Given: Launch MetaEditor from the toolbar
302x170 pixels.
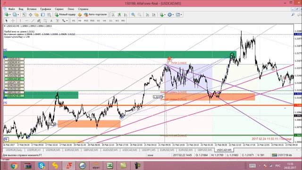Looking at the screenshot, I should tap(80, 15).
